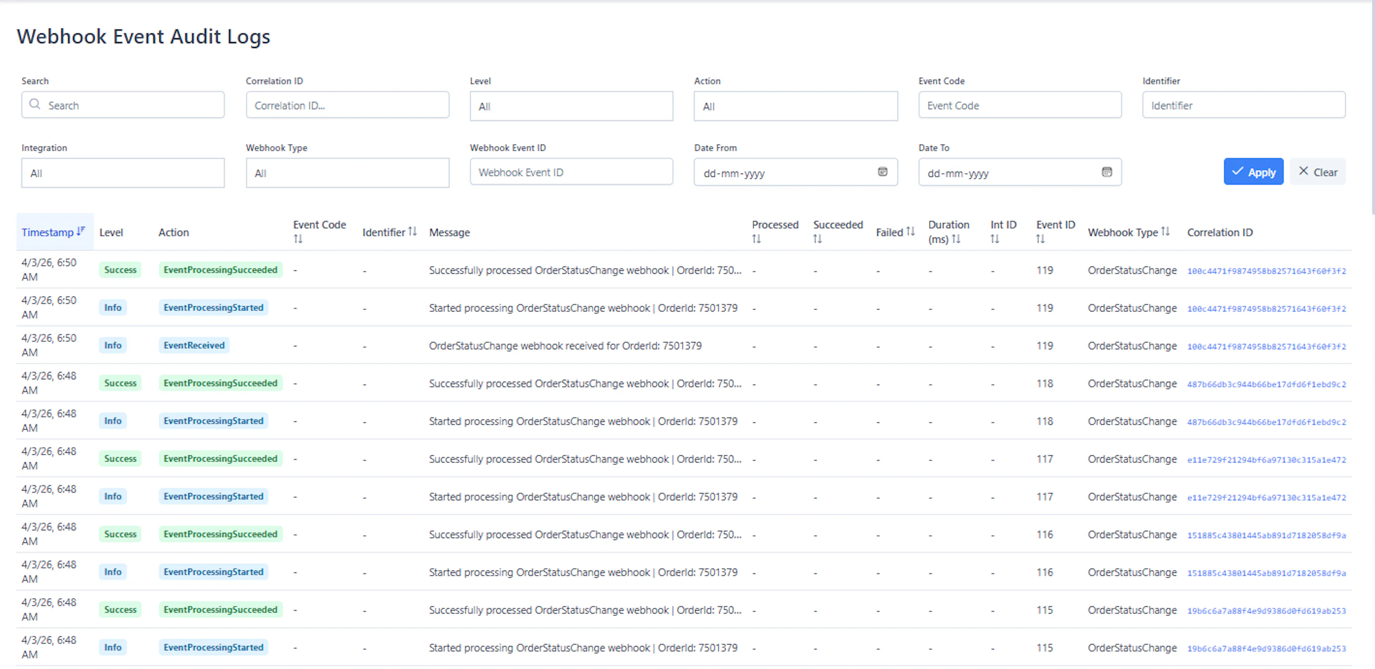Focus the Search text field

[123, 104]
